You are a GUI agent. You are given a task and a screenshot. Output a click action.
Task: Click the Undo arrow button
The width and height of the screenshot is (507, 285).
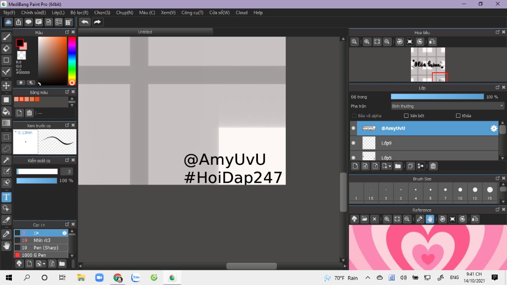pyautogui.click(x=85, y=22)
